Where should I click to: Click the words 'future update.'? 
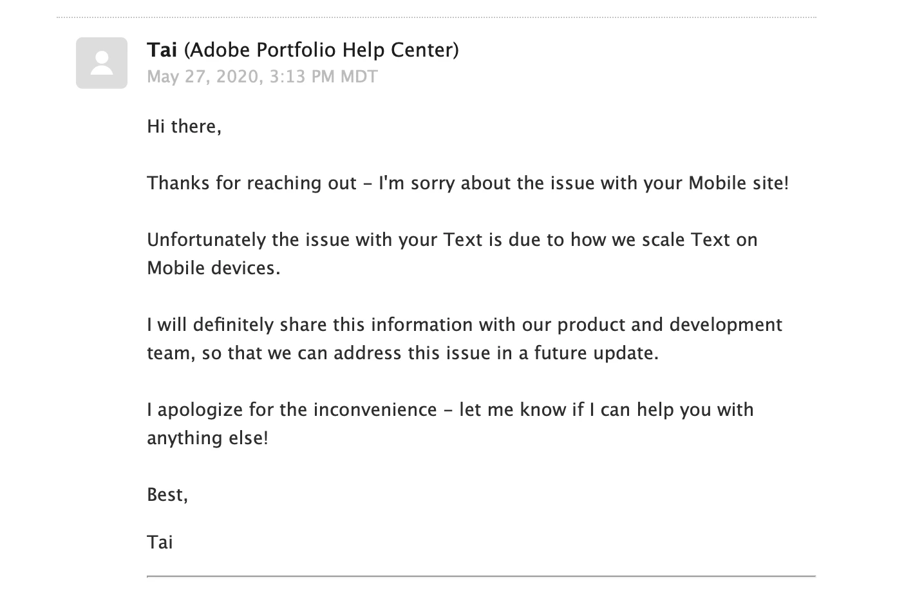click(596, 353)
